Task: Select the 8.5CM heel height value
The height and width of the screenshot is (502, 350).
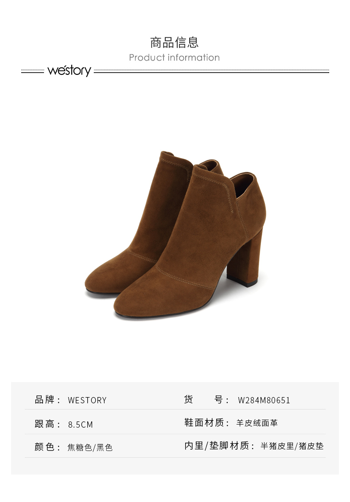Action: tap(81, 425)
